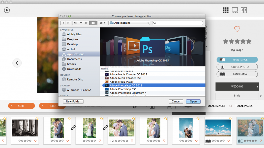Edit the Bride tag with pencil icon

261,95
